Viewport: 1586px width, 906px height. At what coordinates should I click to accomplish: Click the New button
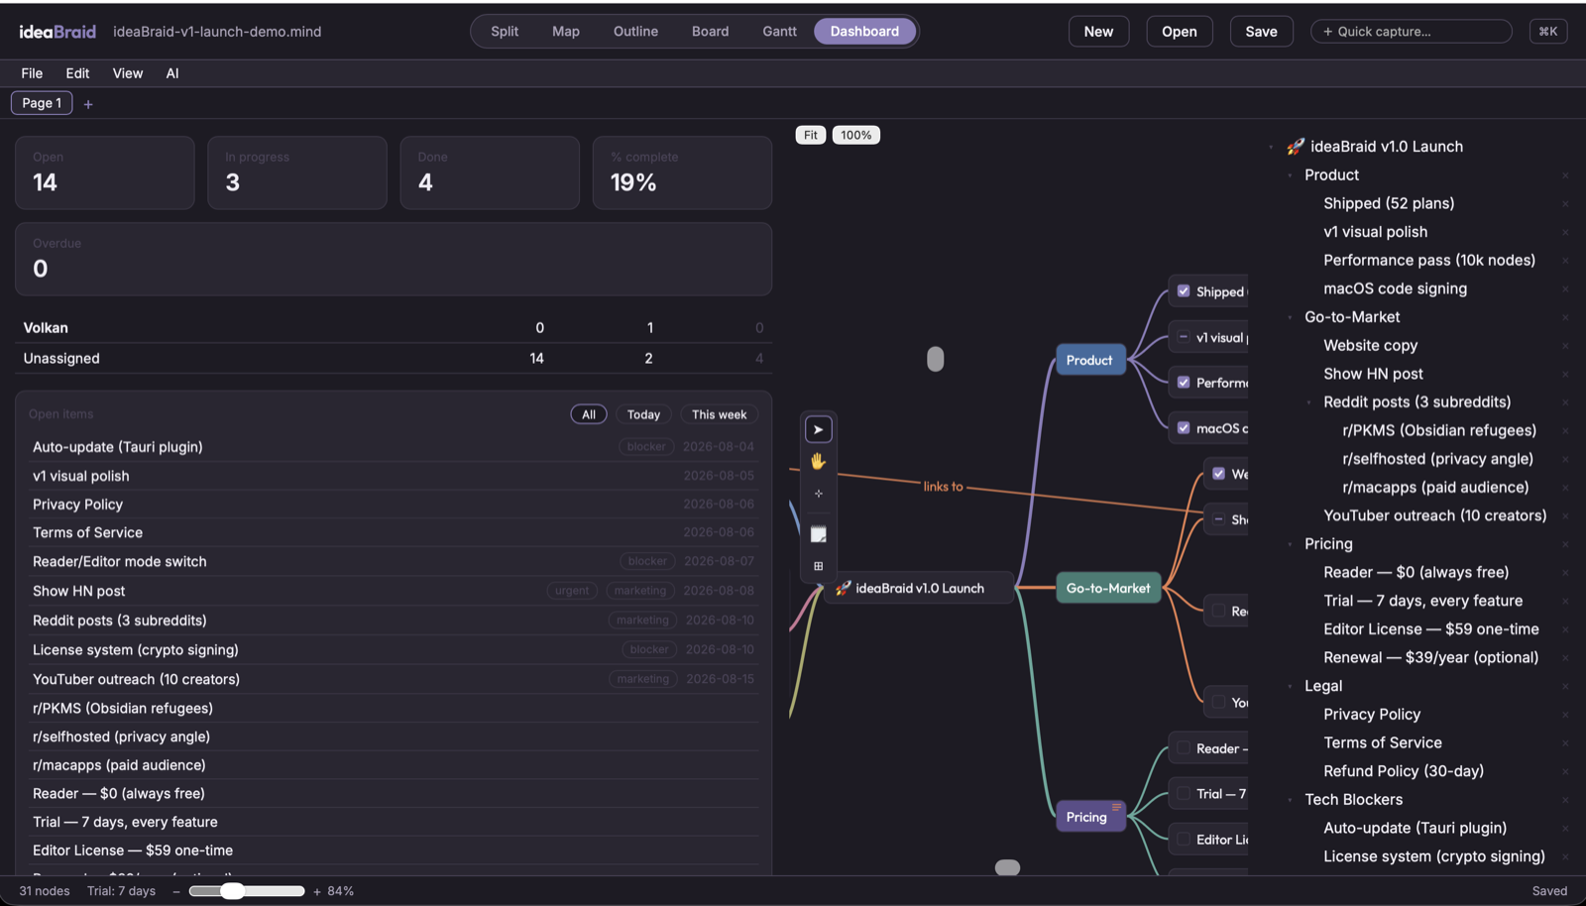(x=1098, y=32)
